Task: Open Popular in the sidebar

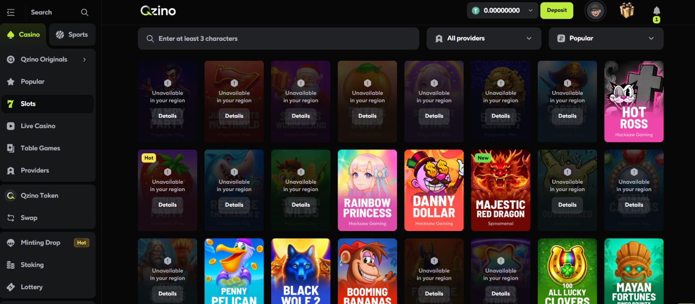Action: [x=47, y=82]
